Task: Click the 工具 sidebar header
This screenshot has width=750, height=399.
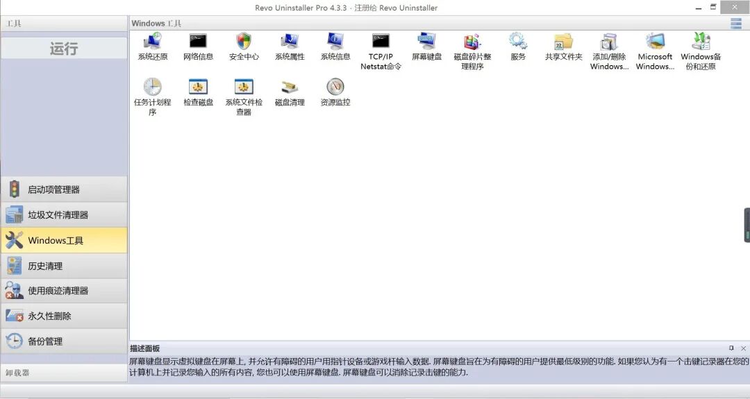Action: coord(64,24)
